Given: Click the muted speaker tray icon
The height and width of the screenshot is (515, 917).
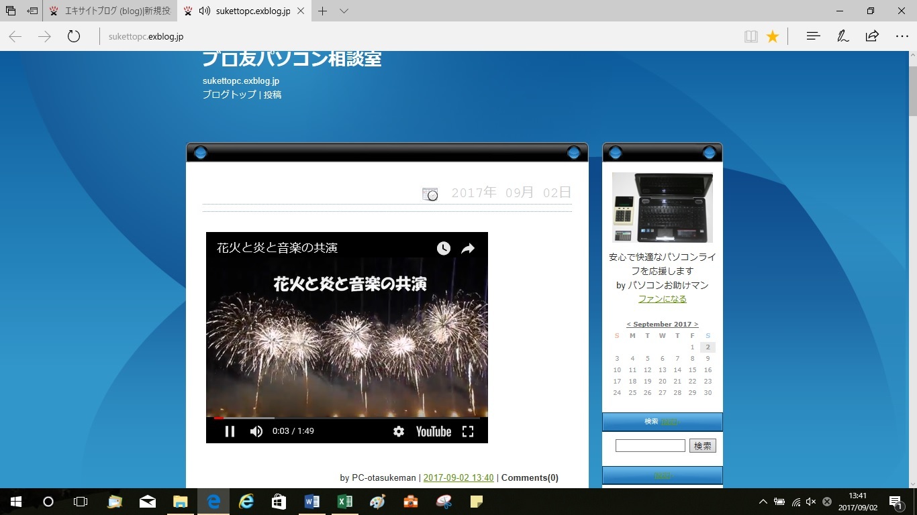Looking at the screenshot, I should pos(811,502).
